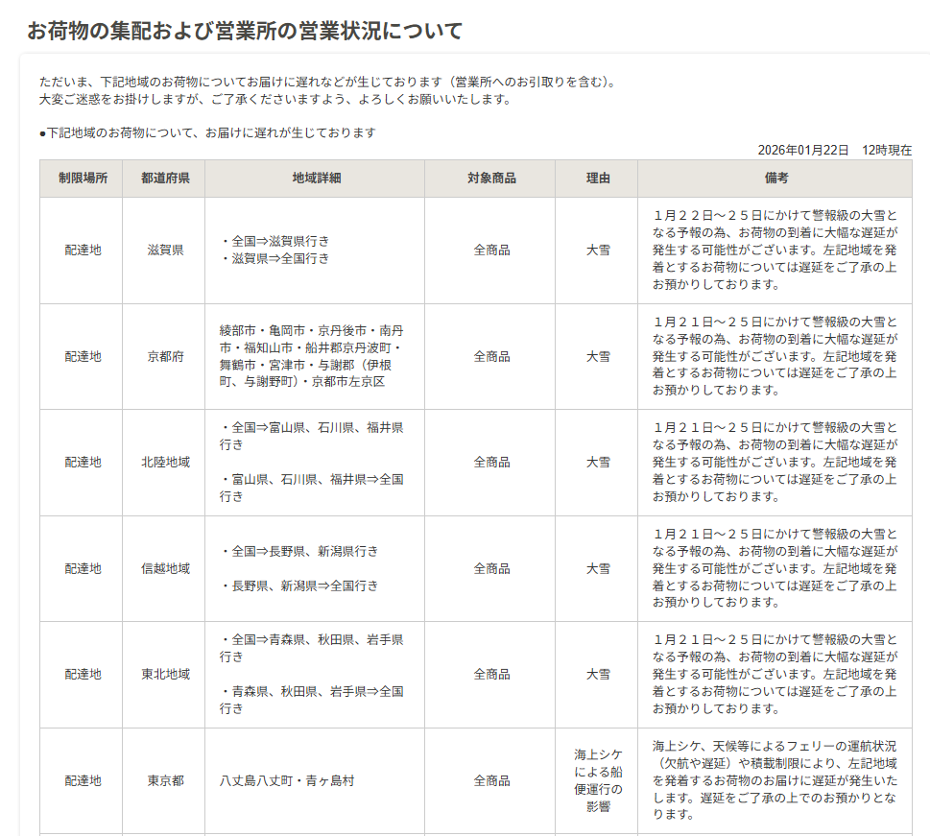Click the 海上シケによる船便運行の影響 reason cell
Viewport: 930px width, 836px height.
point(597,781)
